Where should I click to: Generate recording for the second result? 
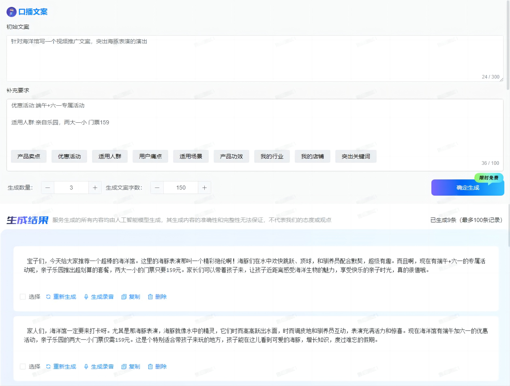tap(99, 367)
